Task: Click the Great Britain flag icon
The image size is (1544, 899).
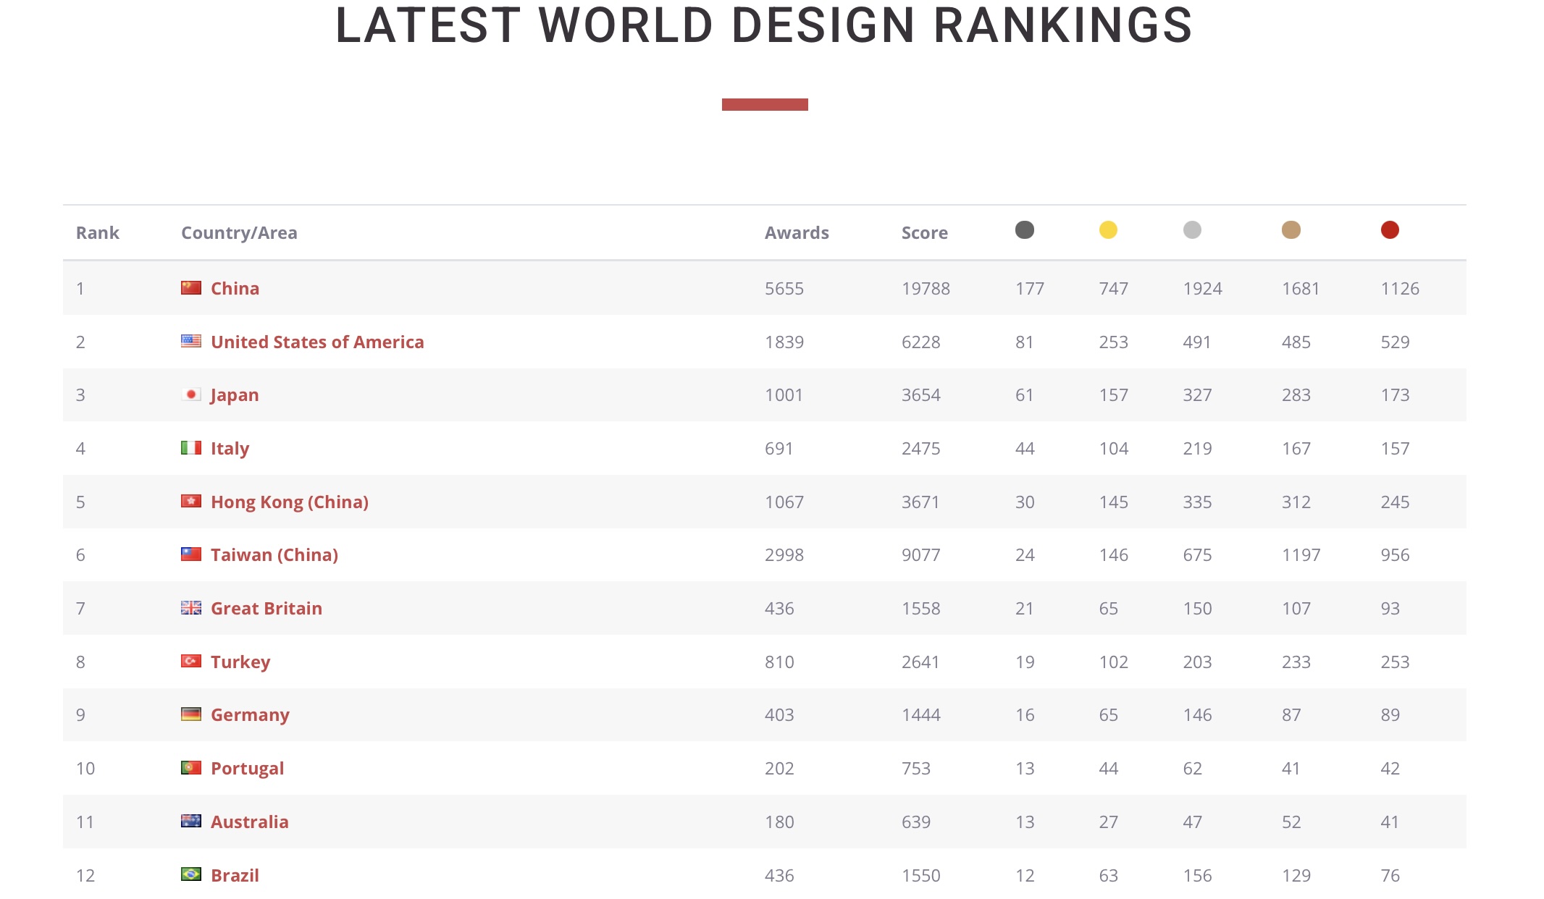Action: coord(191,608)
